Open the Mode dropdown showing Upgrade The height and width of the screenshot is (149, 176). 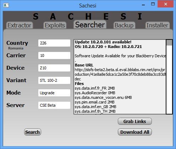[54, 93]
